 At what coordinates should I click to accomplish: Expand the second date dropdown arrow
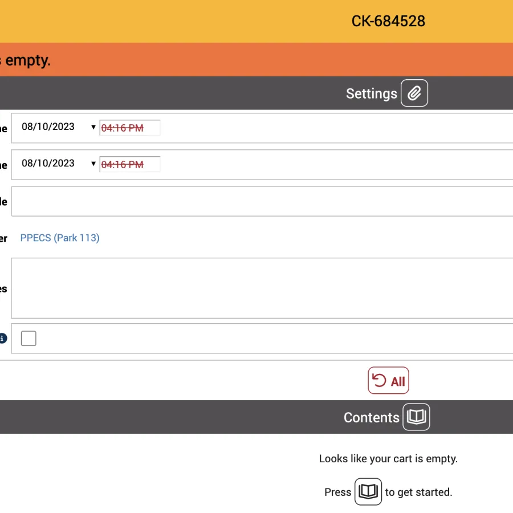(93, 164)
